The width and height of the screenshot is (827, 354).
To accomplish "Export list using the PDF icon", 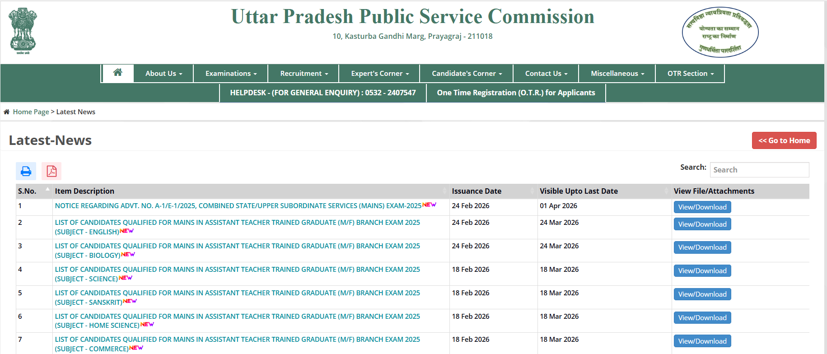I will tap(51, 171).
